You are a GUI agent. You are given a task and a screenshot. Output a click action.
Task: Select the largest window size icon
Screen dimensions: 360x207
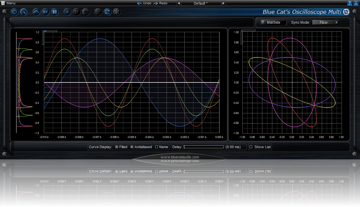[85, 12]
